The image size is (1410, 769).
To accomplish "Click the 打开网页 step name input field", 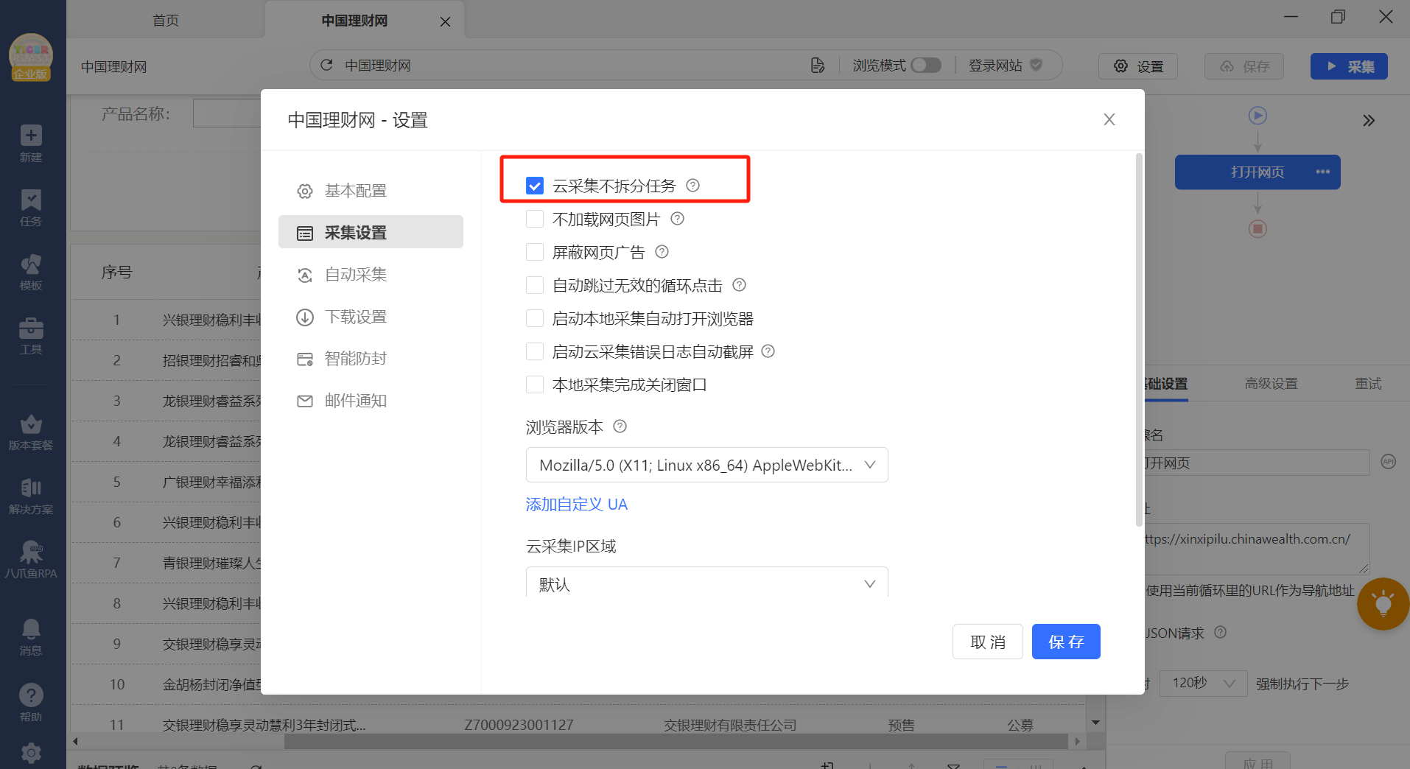I will [1257, 463].
